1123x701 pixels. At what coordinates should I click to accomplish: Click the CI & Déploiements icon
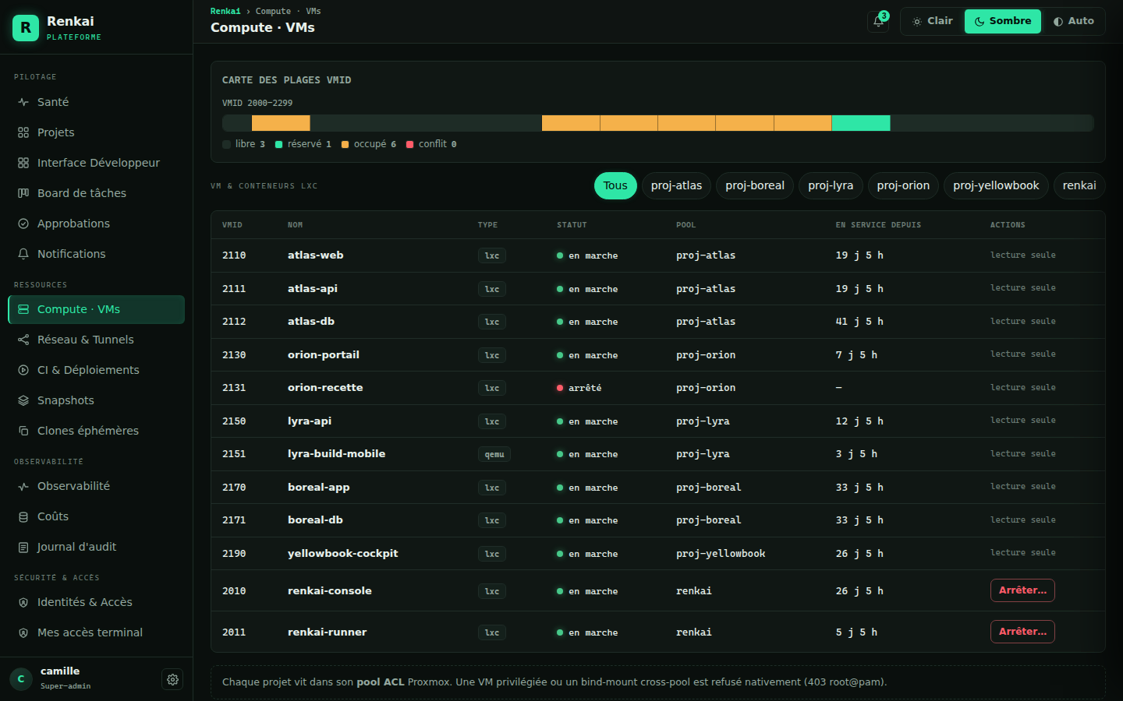tap(23, 370)
